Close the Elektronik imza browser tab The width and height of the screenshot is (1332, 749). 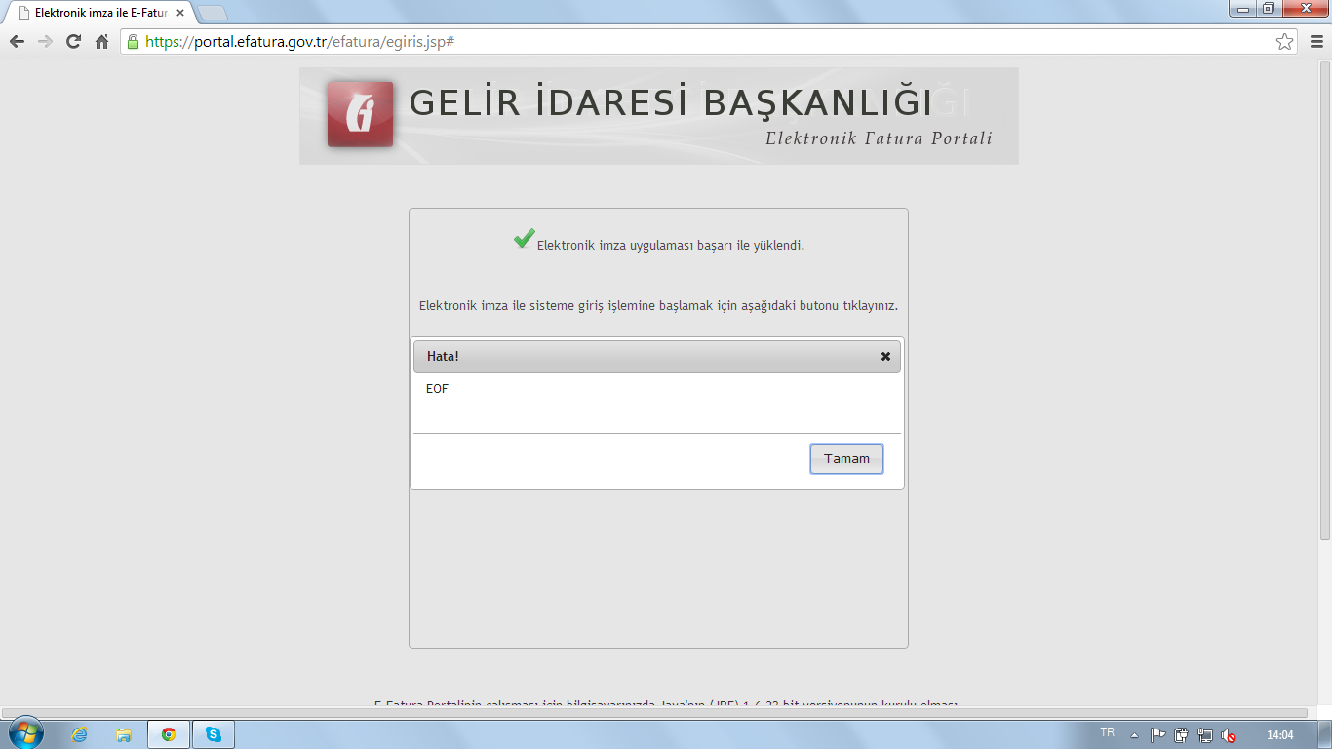[x=180, y=13]
